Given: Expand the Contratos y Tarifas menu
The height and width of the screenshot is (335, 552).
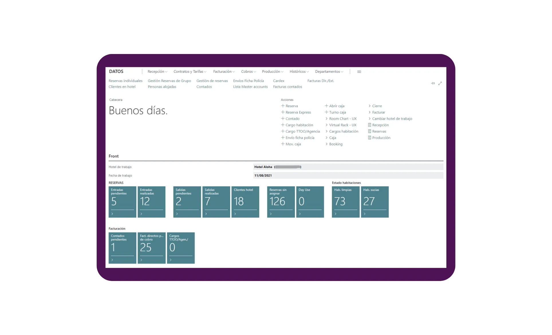Looking at the screenshot, I should (190, 72).
